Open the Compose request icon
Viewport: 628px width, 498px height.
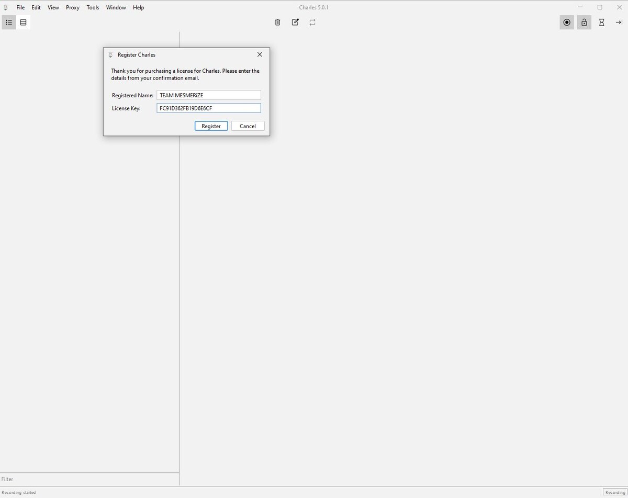(x=295, y=22)
